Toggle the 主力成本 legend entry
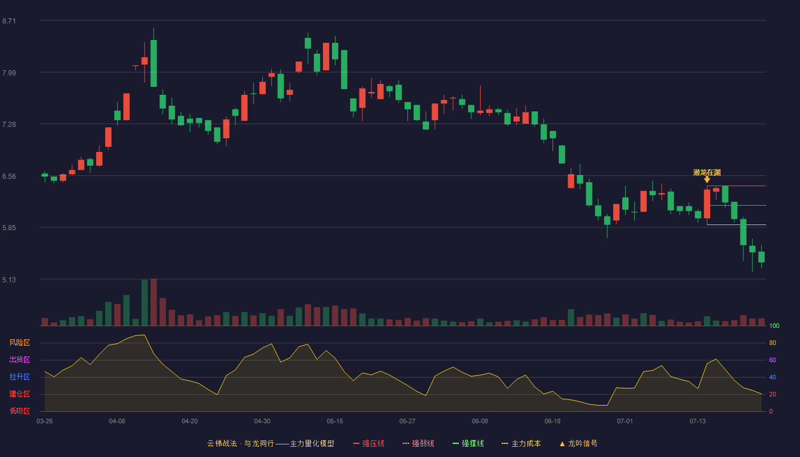The height and width of the screenshot is (457, 800). pyautogui.click(x=521, y=443)
